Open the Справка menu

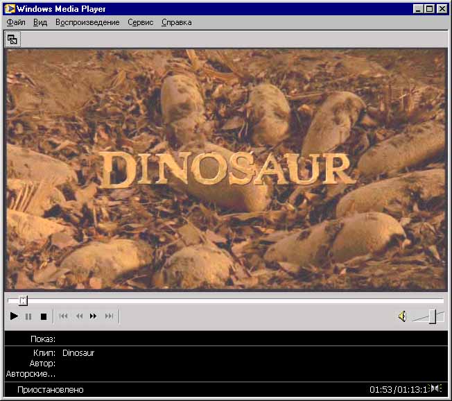tap(176, 22)
